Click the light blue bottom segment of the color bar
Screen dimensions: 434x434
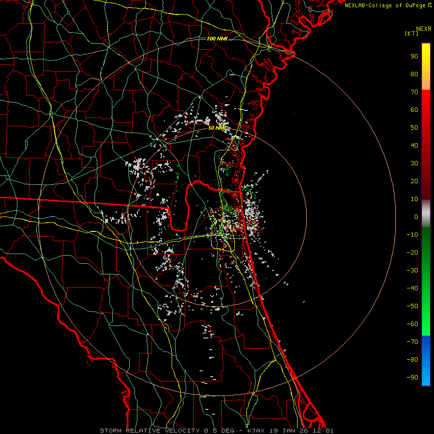pos(426,375)
